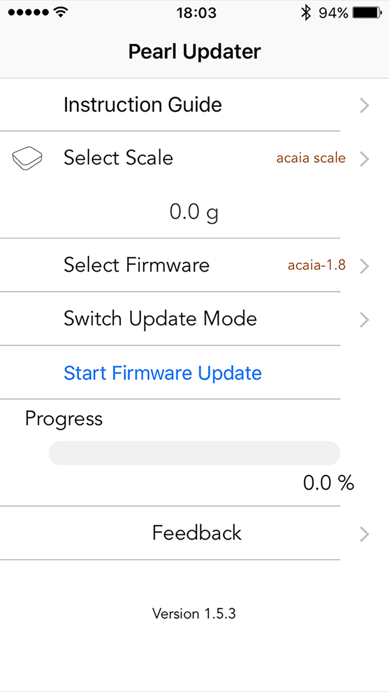Image resolution: width=389 pixels, height=692 pixels.
Task: Open Switch Update Mode via its chevron
Action: coord(364,320)
